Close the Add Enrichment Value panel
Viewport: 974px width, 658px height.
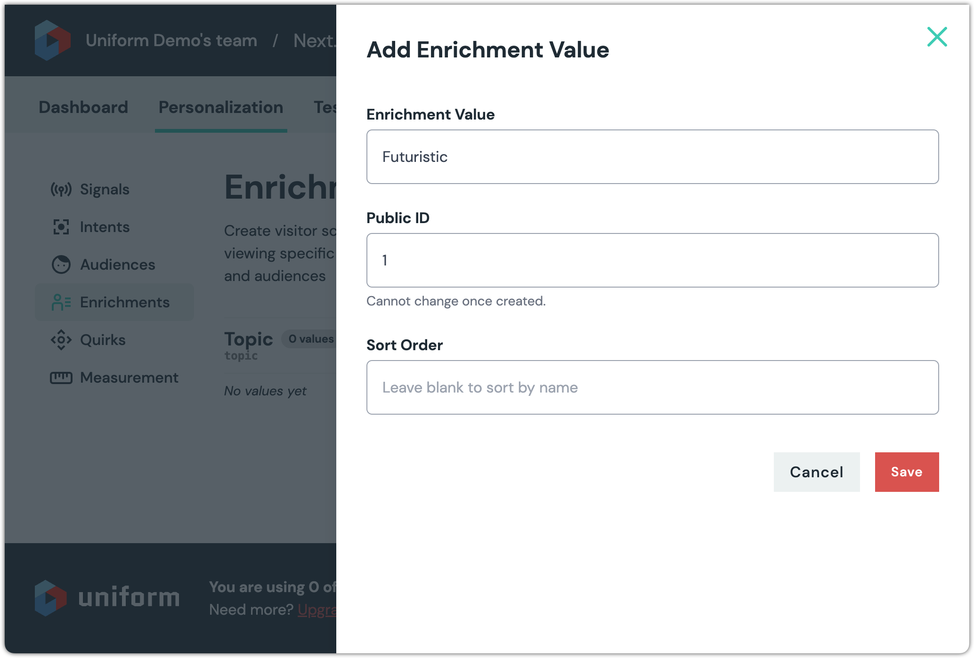tap(937, 37)
